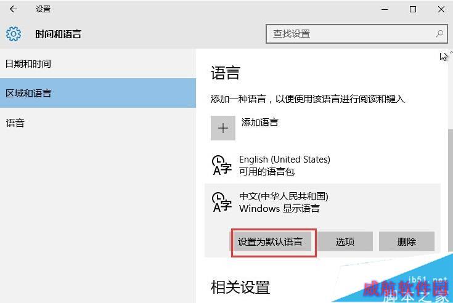The height and width of the screenshot is (303, 453).
Task: Click the 相关设置 heading
Action: click(240, 288)
